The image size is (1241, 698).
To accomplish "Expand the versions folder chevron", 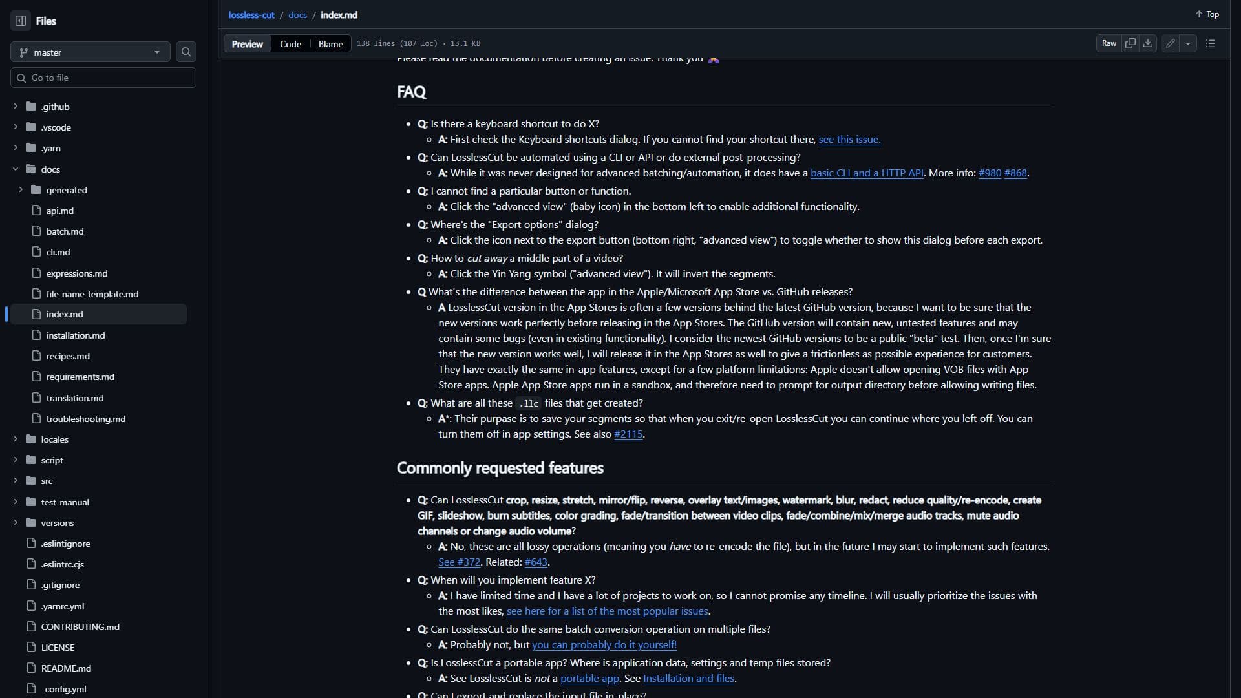I will coord(16,522).
